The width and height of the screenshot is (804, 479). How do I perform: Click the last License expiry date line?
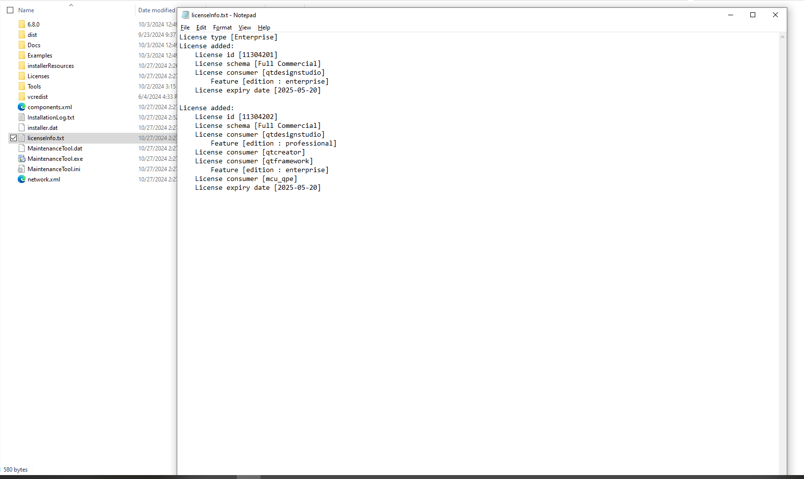tap(258, 187)
